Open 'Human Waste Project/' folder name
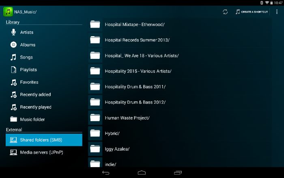 coord(127,118)
